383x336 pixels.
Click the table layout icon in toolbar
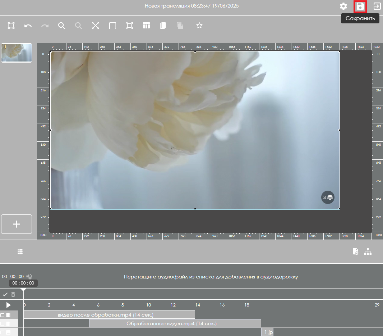[146, 26]
